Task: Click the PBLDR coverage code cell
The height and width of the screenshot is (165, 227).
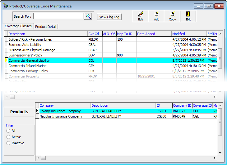Action: (x=95, y=39)
